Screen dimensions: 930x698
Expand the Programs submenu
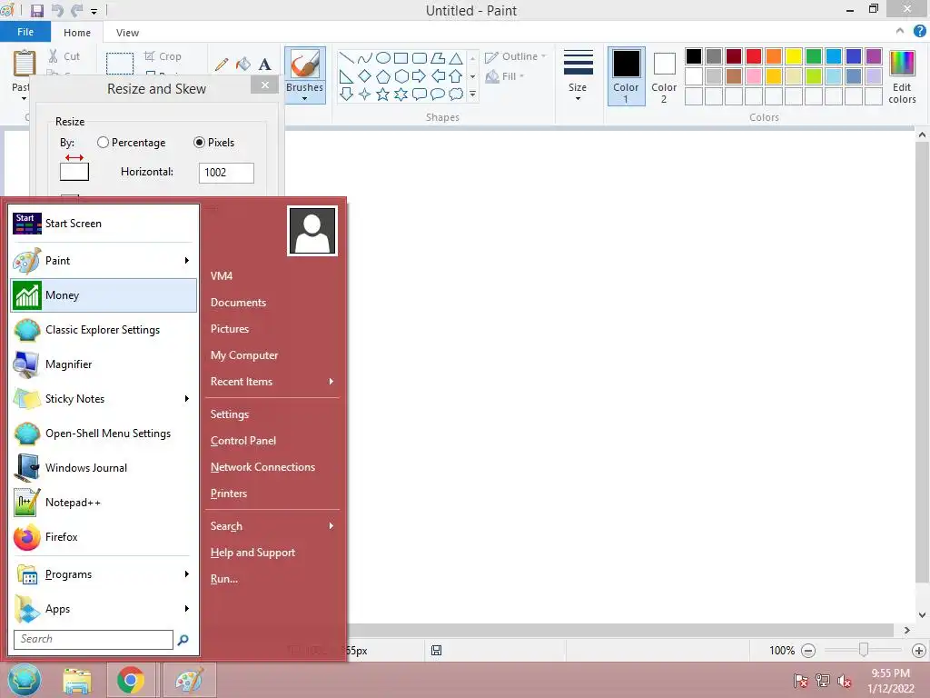pyautogui.click(x=186, y=574)
